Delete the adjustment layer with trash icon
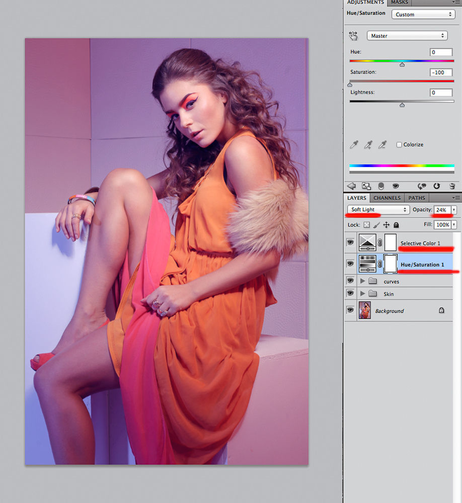Screen dimensions: 462x503 coord(452,186)
